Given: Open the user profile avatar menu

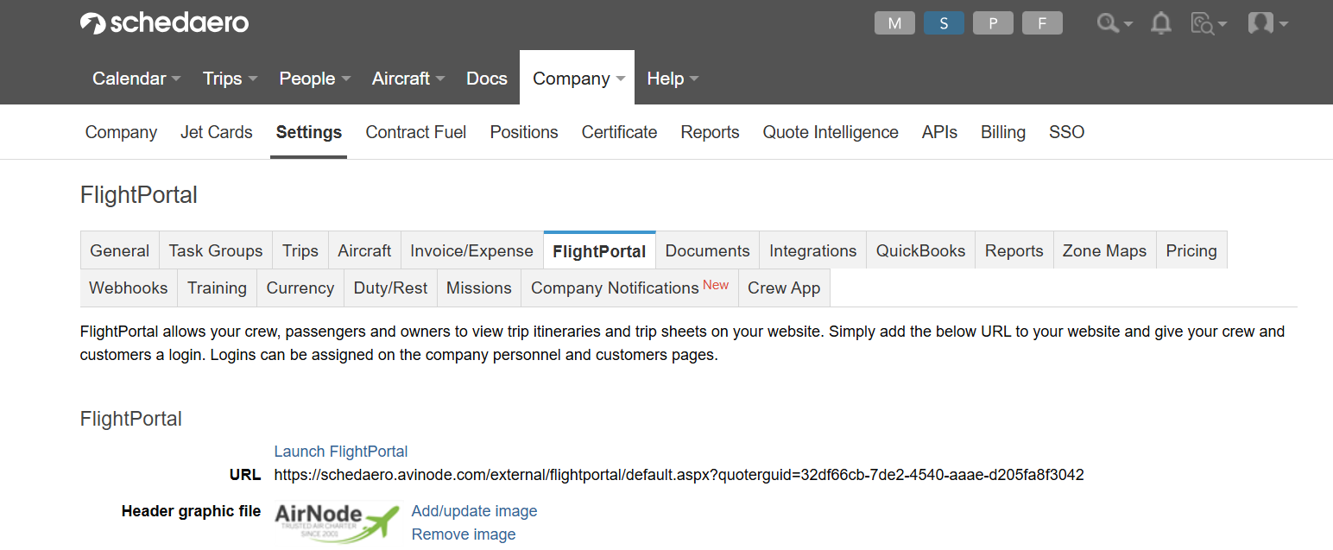Looking at the screenshot, I should click(1267, 23).
